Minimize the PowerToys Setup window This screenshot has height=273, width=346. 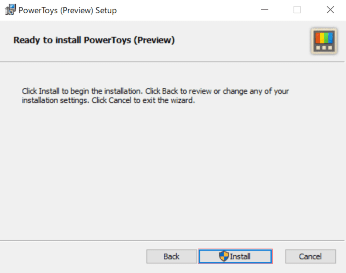265,10
